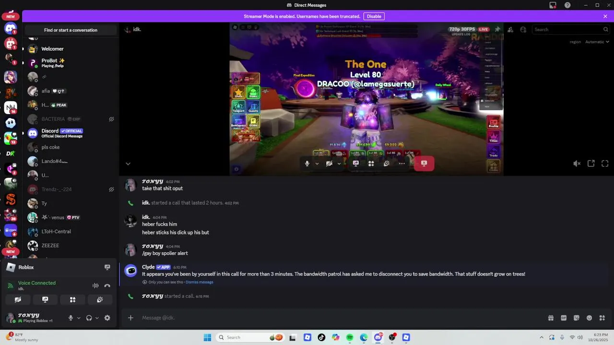This screenshot has width=614, height=345.
Task: Open soundboard icon in call overlay
Action: coord(387,163)
